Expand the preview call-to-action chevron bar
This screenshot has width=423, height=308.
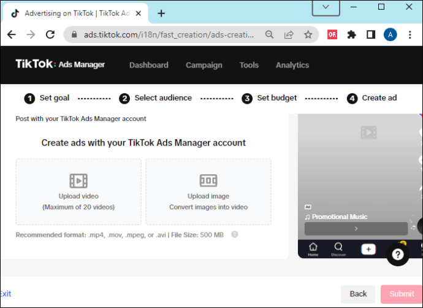click(356, 228)
